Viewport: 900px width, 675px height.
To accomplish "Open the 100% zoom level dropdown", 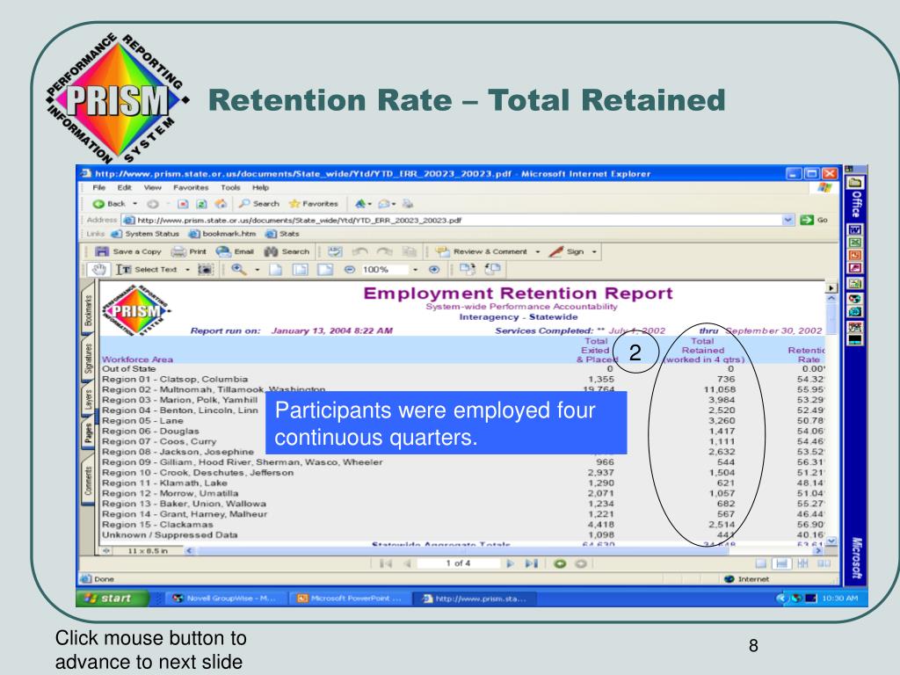I will 415,270.
